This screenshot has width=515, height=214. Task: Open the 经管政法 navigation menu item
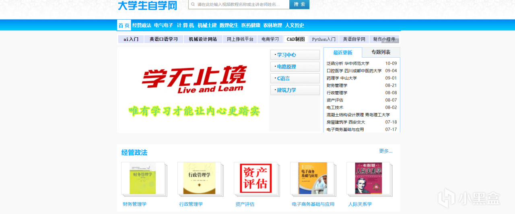tap(142, 25)
